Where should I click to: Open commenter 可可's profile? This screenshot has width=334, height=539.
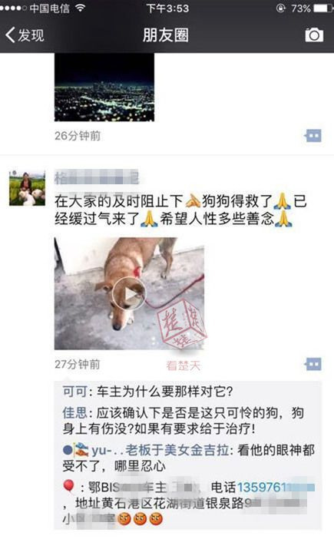pyautogui.click(x=75, y=392)
